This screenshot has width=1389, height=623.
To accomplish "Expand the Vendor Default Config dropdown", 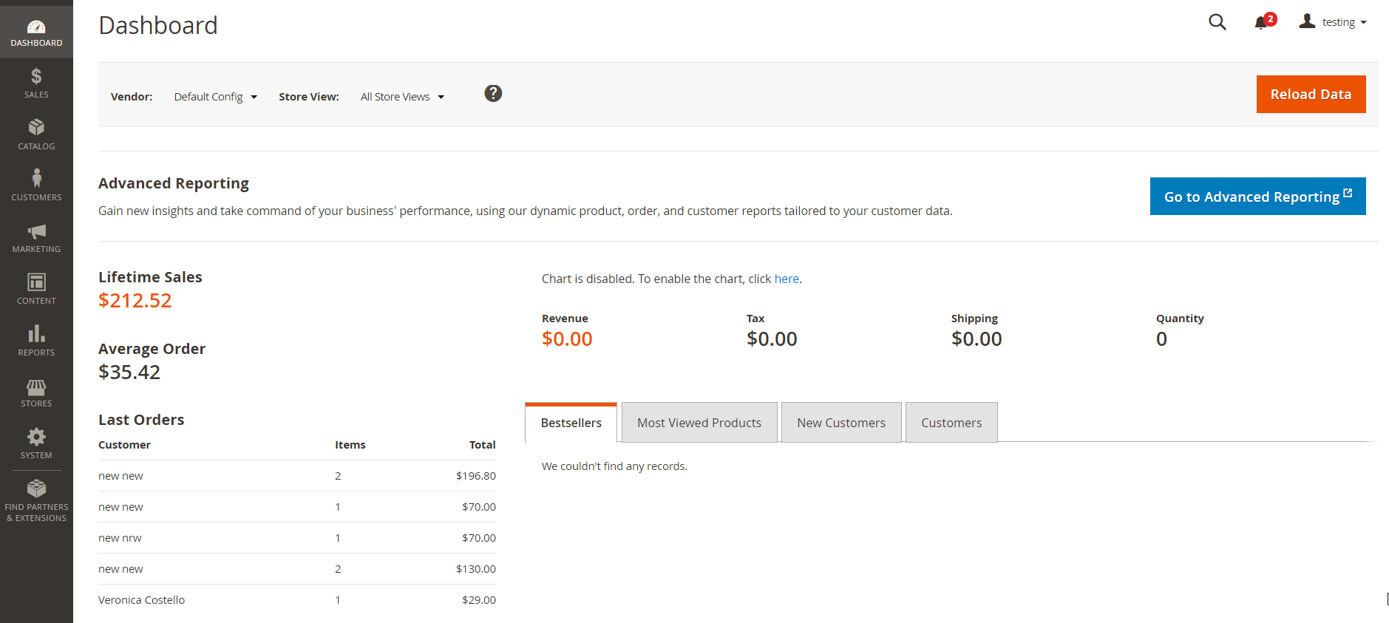I will (215, 97).
